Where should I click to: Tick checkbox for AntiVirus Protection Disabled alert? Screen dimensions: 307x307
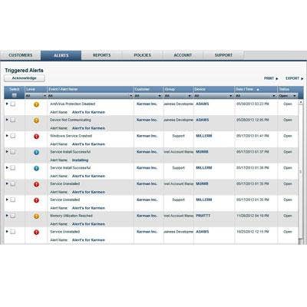click(x=13, y=104)
